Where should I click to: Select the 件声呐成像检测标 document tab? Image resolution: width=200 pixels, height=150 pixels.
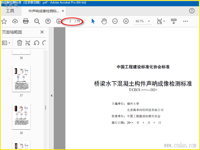(43, 11)
